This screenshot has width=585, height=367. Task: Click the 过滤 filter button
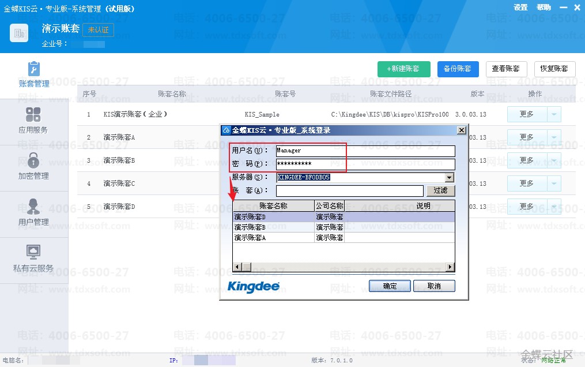pos(440,190)
